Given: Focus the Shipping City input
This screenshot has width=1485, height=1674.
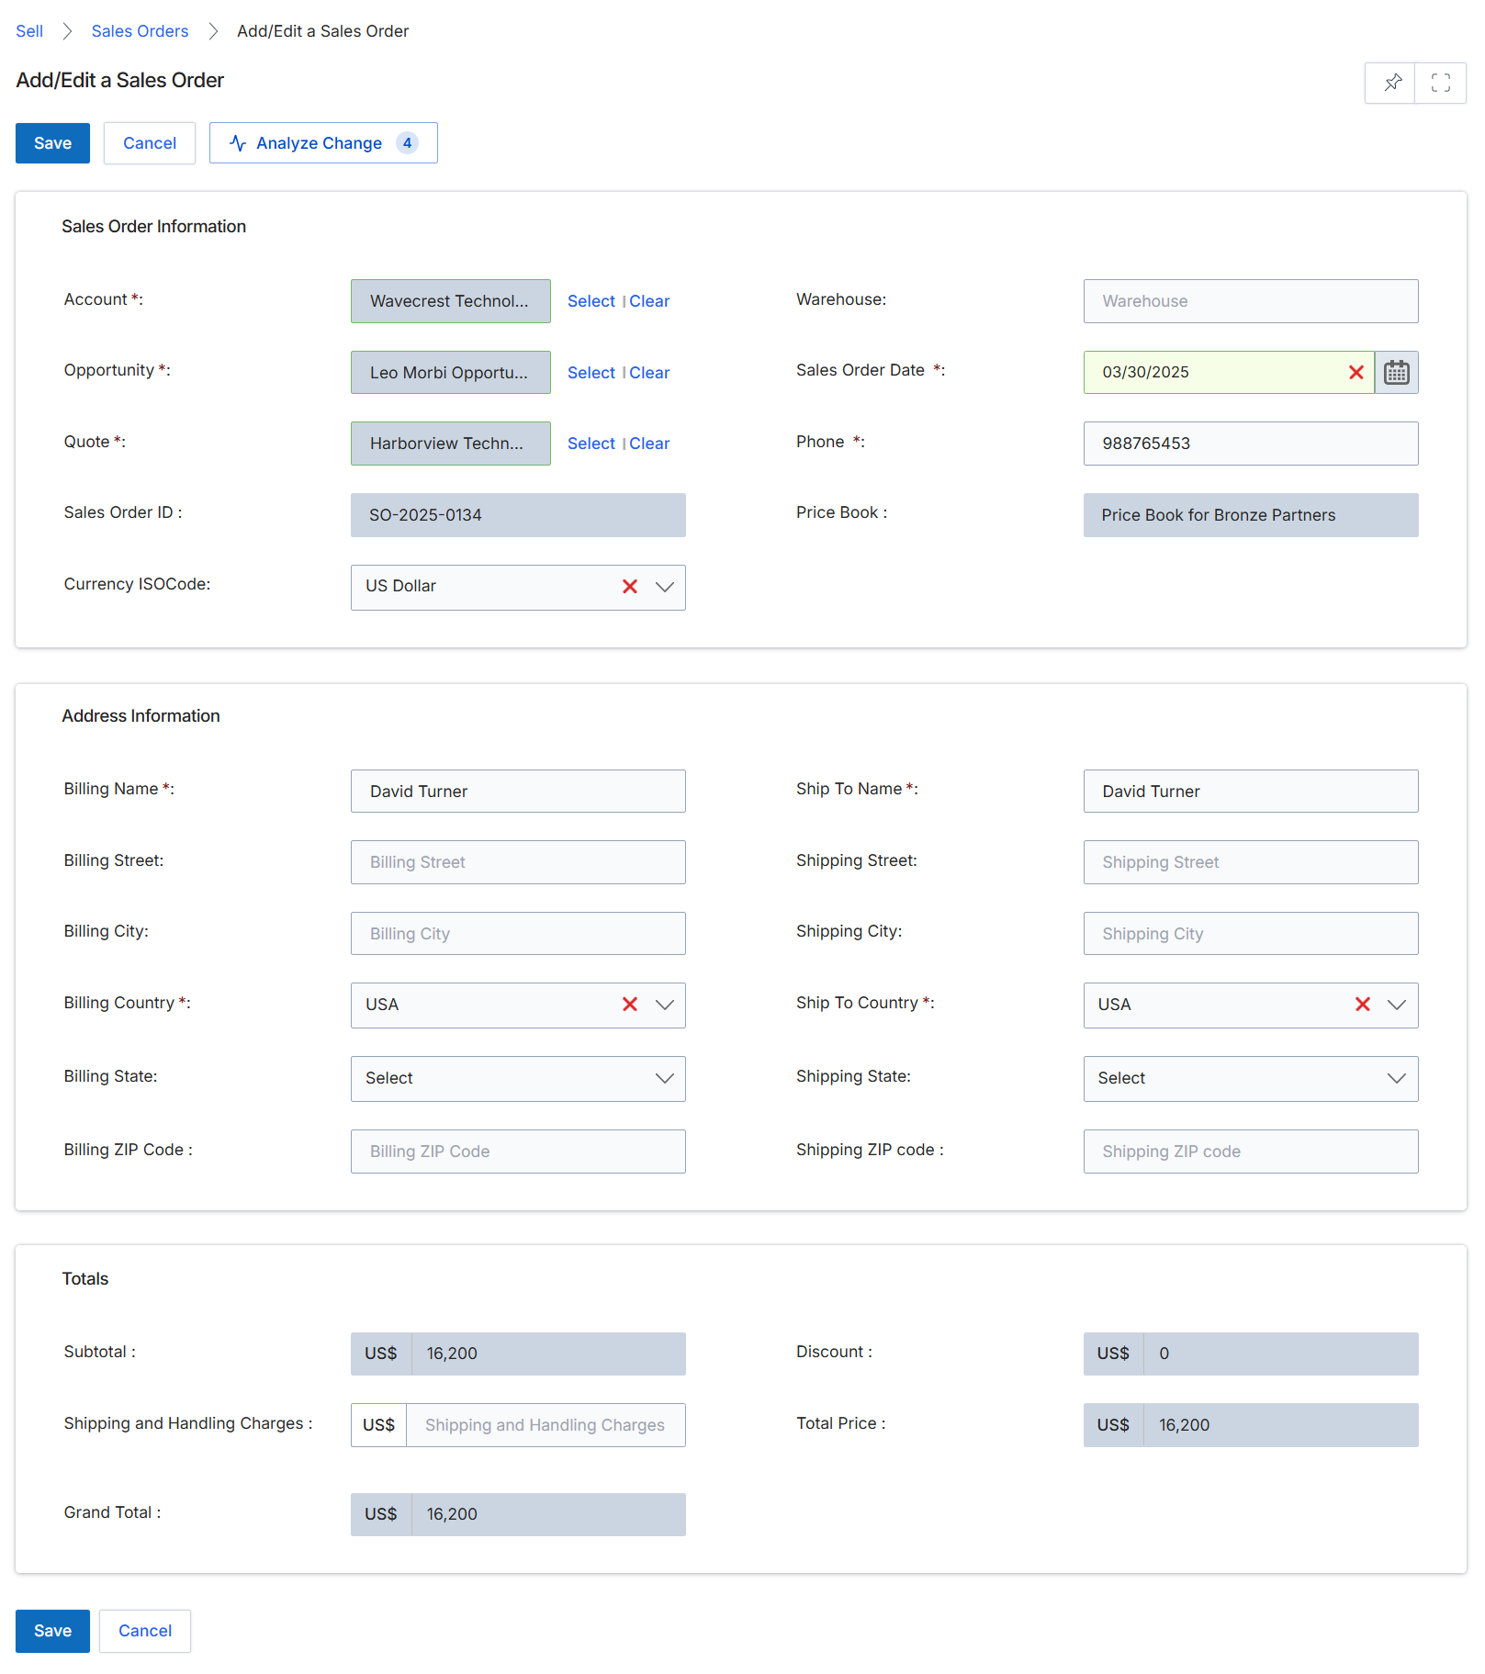Looking at the screenshot, I should pos(1251,934).
